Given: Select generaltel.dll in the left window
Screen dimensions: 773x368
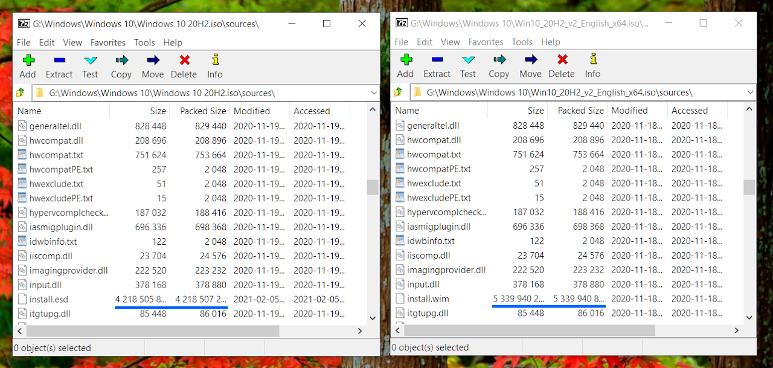Looking at the screenshot, I should point(56,126).
